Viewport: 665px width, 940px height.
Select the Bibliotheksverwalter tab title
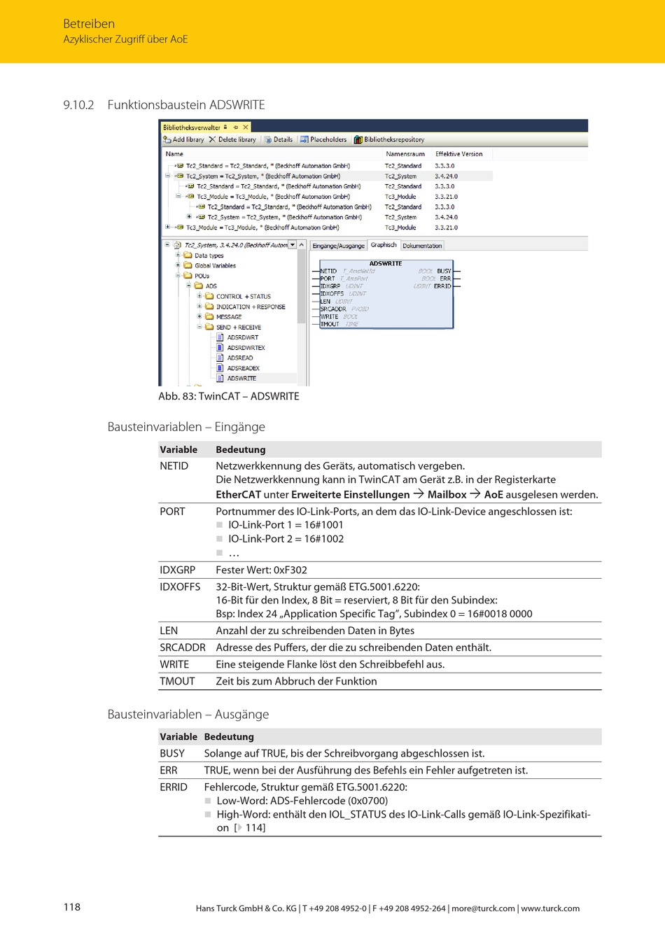pos(192,127)
